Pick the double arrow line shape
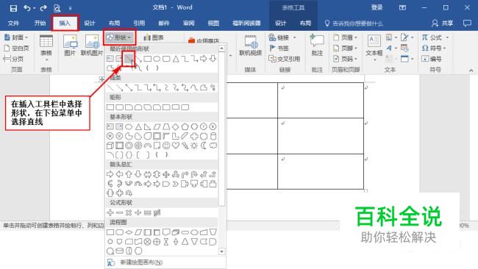Screen dimensions: 478x269 (129, 87)
